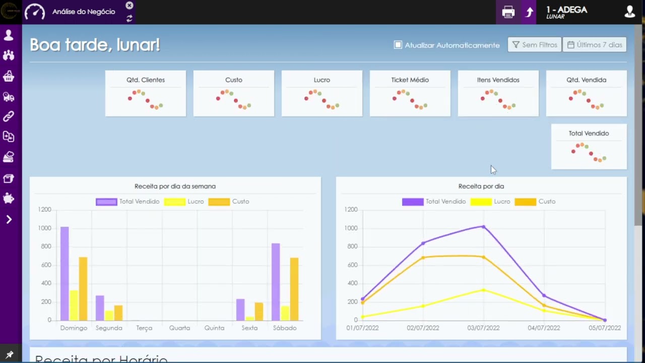Toggle Lucro legend in weekday chart
This screenshot has width=645, height=363.
tap(184, 202)
